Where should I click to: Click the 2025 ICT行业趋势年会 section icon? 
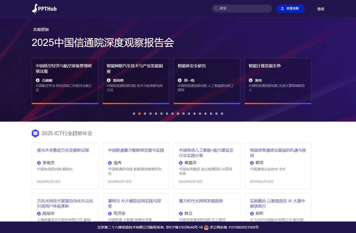pos(35,133)
